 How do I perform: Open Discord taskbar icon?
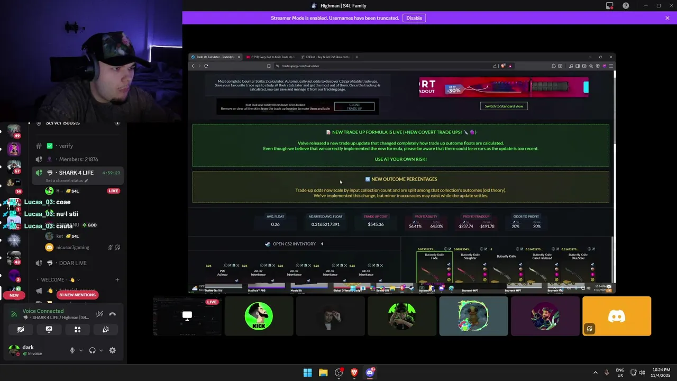370,373
